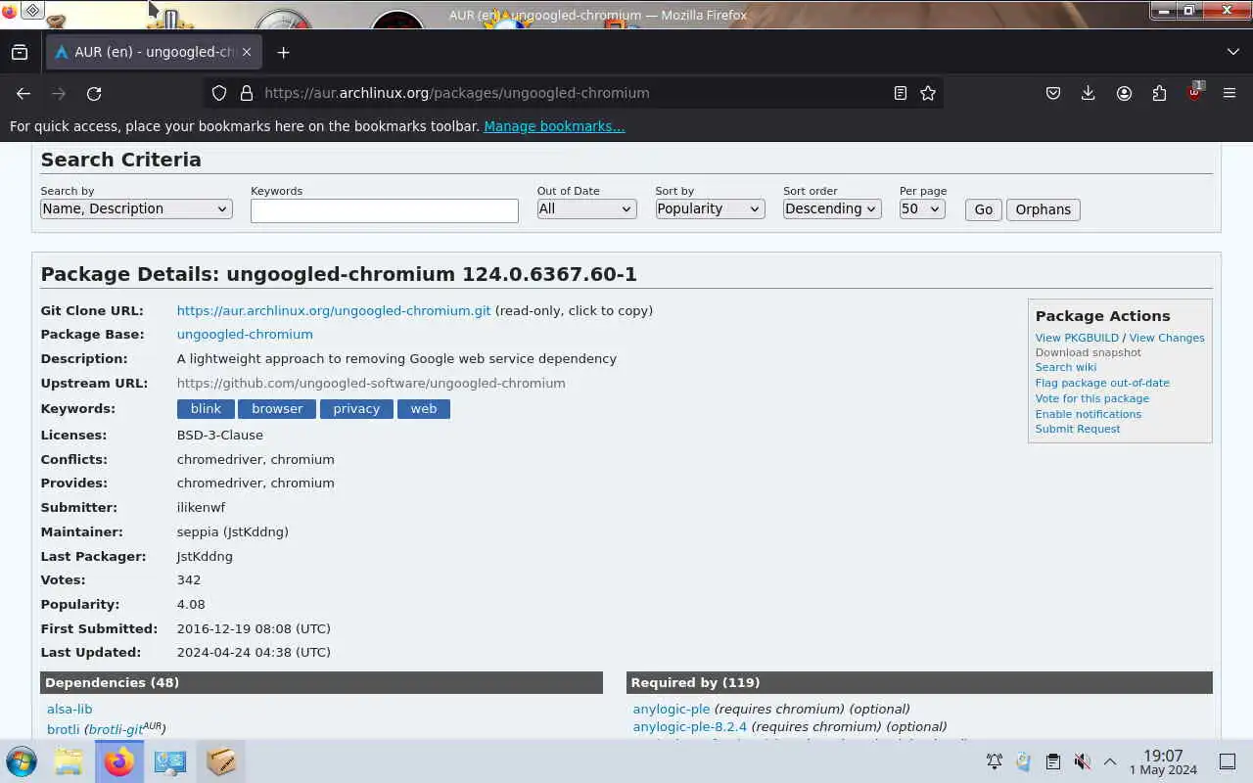Close the AUR ungoogled-chromium tab
Viewport: 1253px width, 783px height.
(247, 52)
